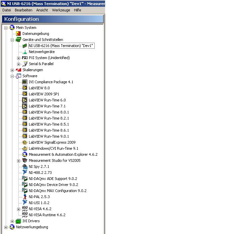Collapse the Mein System tree node
The width and height of the screenshot is (241, 234).
[x=6, y=28]
